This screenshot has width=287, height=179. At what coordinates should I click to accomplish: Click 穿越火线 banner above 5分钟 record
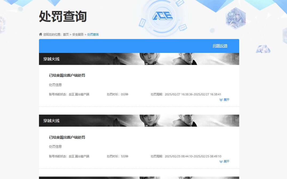(x=139, y=120)
